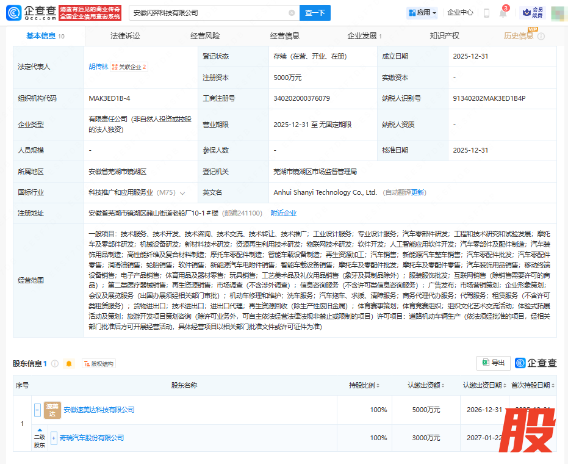Viewport: 568px width, 464px height.
Task: Open the 应用 dropdown menu
Action: coord(423,13)
